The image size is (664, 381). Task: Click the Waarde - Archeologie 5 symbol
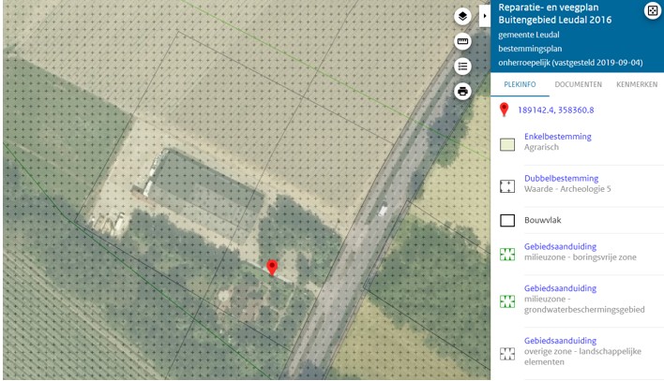507,186
